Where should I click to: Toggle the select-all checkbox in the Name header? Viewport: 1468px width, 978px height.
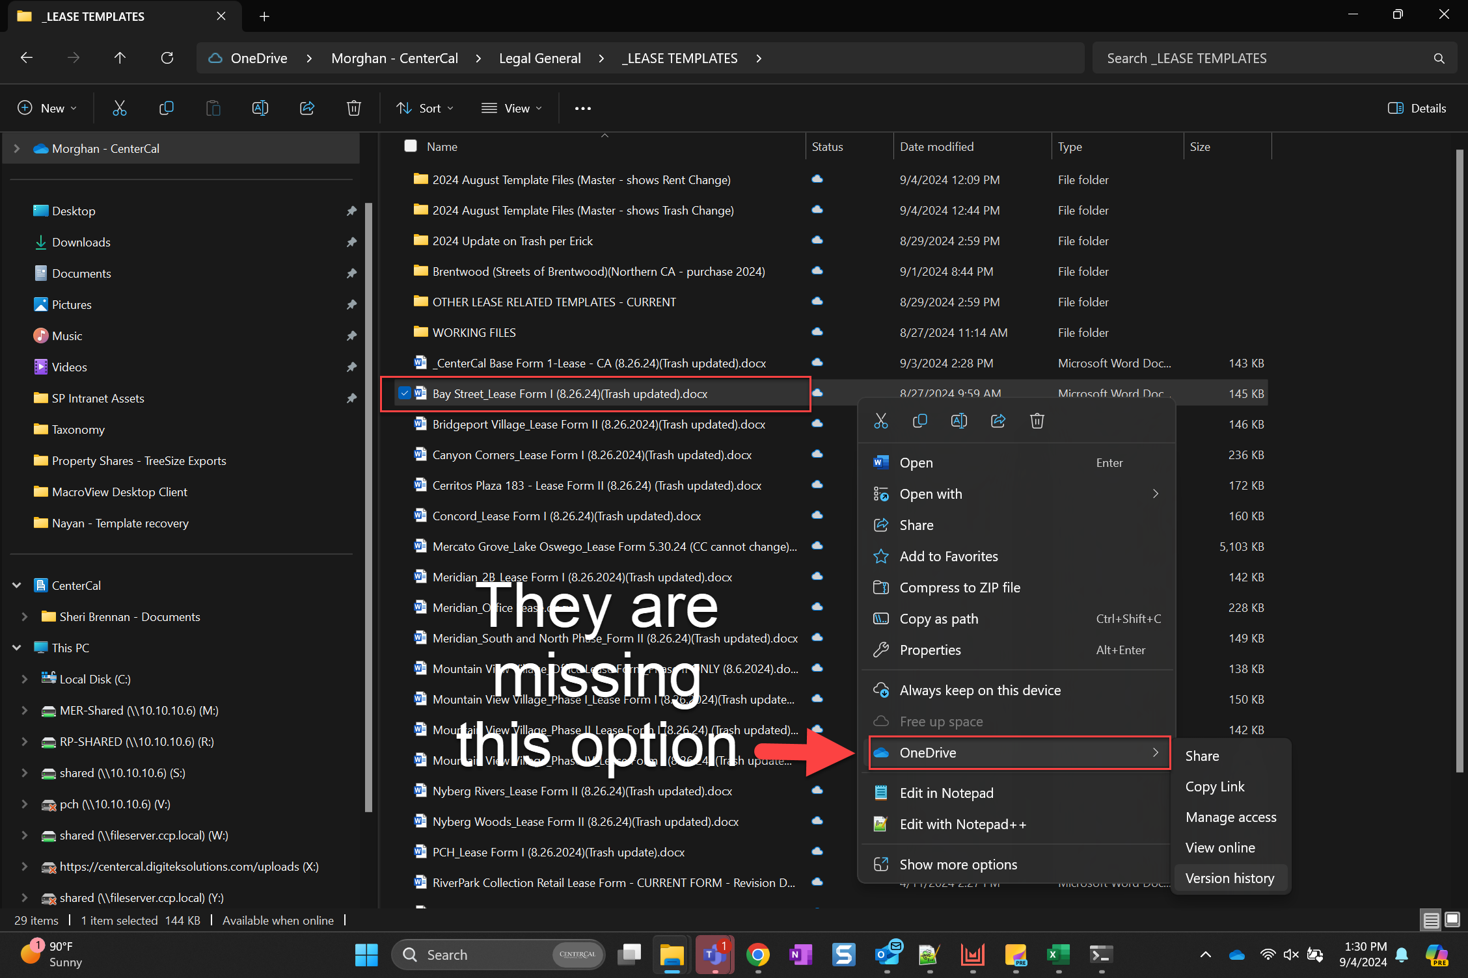click(x=411, y=146)
